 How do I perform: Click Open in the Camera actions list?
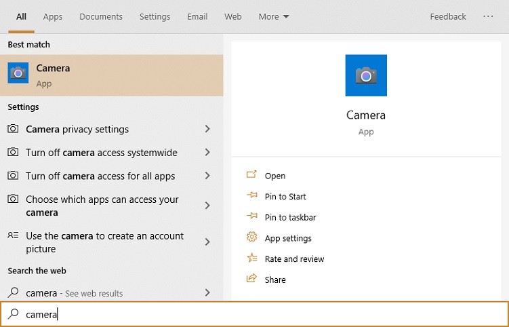(x=275, y=176)
